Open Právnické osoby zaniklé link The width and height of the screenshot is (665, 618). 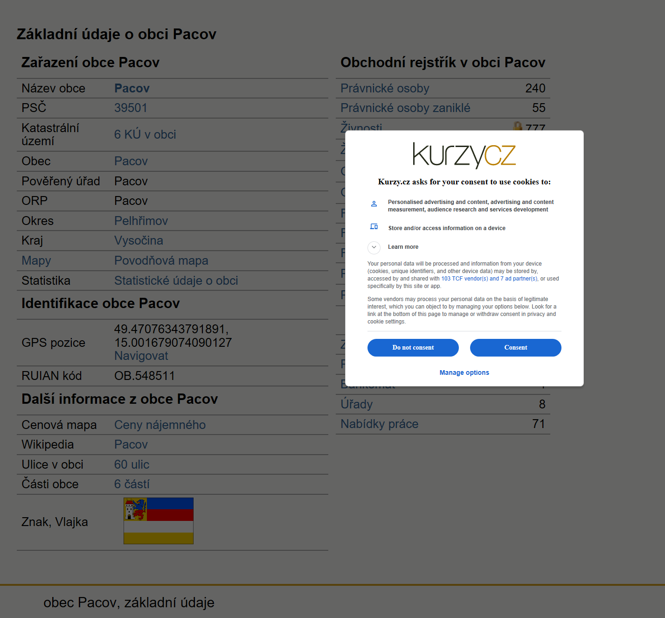pos(405,108)
